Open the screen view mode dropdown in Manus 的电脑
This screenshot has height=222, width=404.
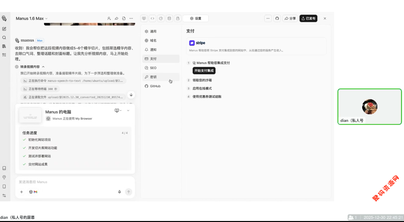pos(118,110)
